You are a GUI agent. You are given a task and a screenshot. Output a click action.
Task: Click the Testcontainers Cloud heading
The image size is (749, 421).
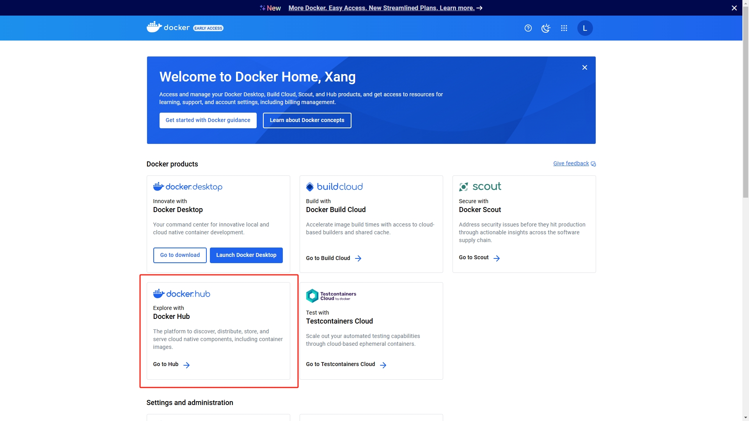point(339,321)
